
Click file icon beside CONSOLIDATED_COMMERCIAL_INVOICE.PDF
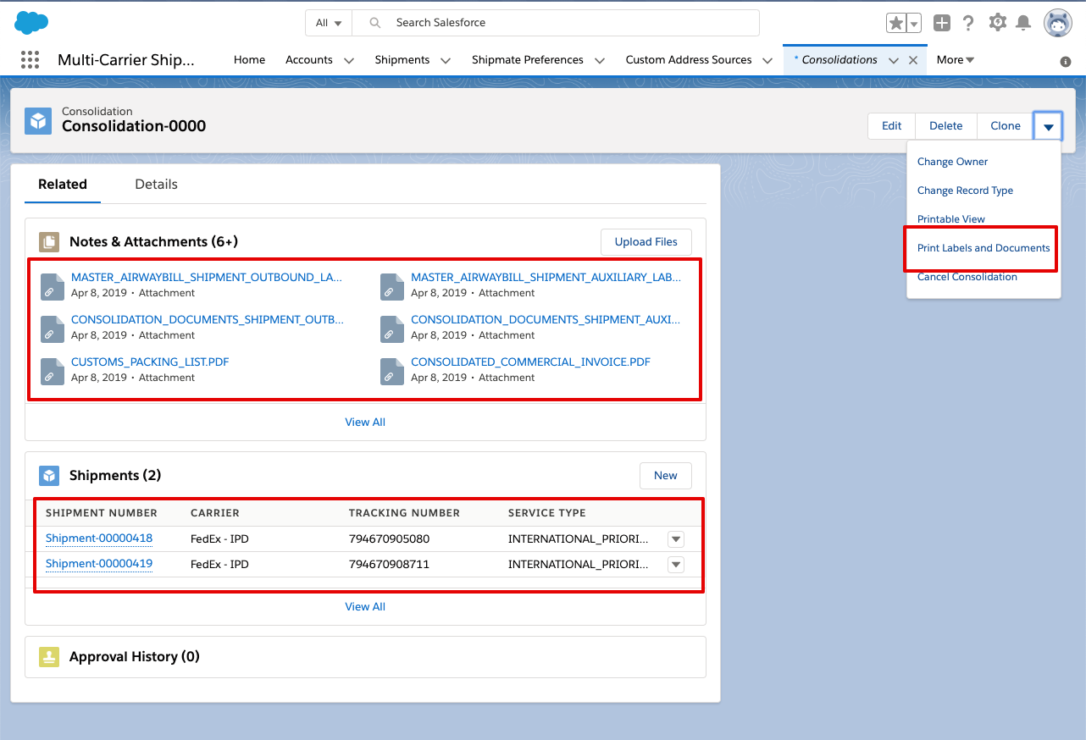click(392, 371)
